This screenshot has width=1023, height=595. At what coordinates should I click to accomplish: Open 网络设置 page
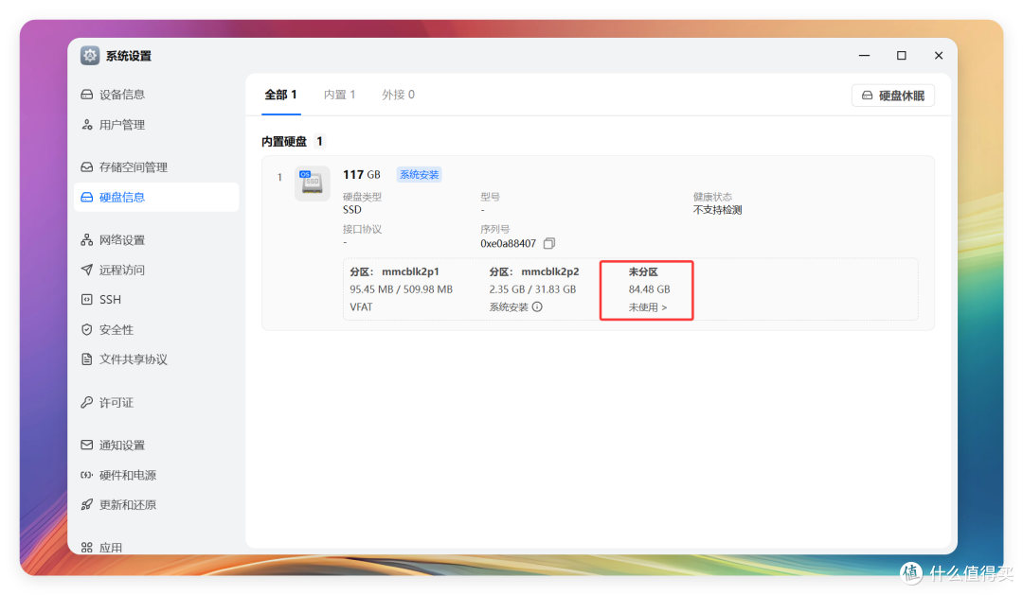(121, 240)
